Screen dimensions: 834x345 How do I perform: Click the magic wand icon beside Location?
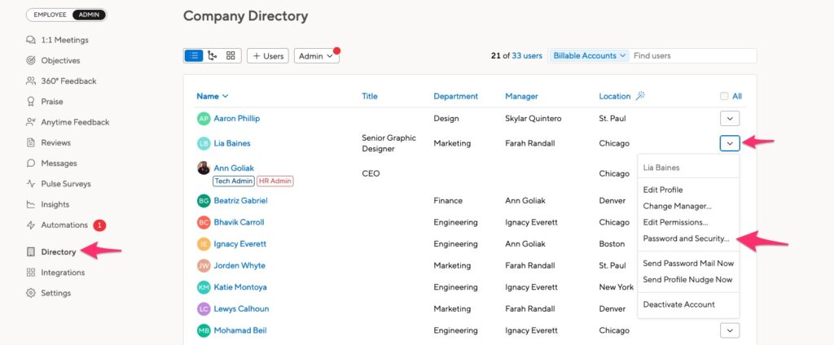[x=640, y=96]
